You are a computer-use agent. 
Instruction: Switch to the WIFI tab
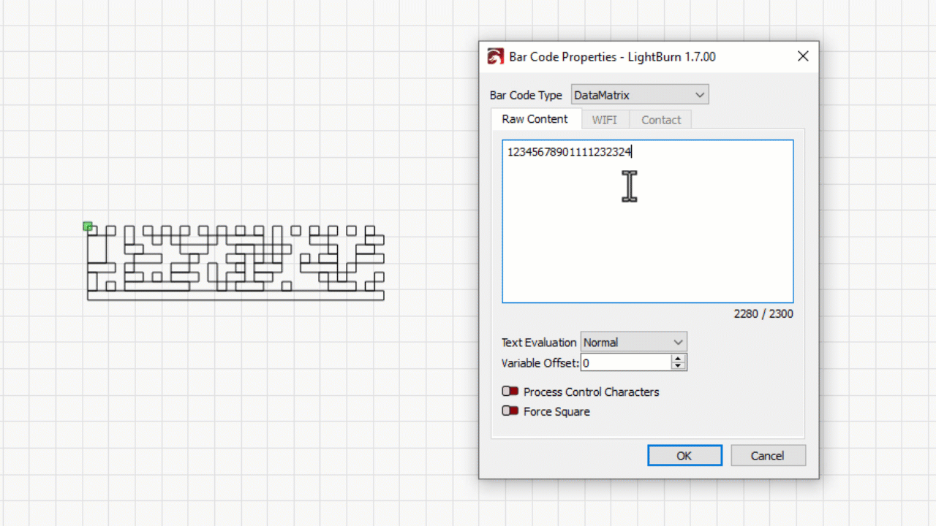click(x=605, y=119)
